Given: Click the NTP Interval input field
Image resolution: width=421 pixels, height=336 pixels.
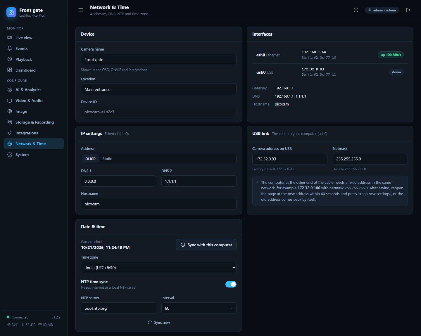Looking at the screenshot, I should (199, 308).
